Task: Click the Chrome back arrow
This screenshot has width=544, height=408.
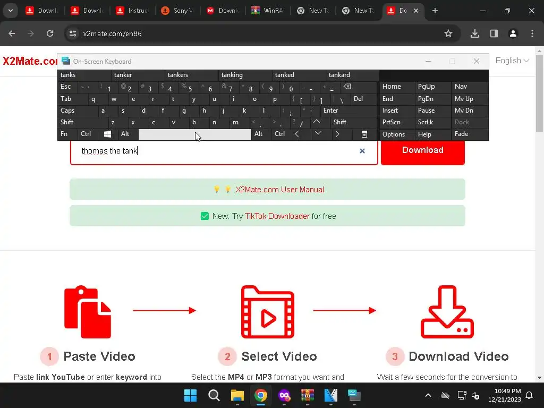Action: (x=12, y=33)
